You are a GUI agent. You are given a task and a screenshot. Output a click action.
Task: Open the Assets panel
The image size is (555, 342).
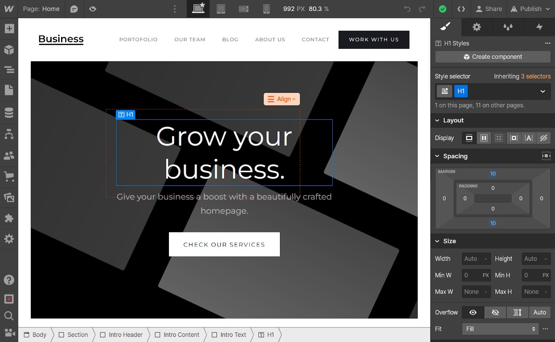9,197
